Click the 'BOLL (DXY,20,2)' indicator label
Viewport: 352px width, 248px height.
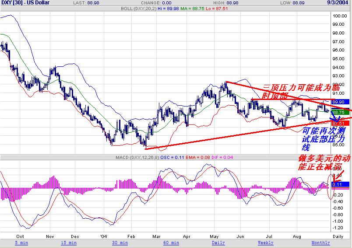tap(138, 9)
